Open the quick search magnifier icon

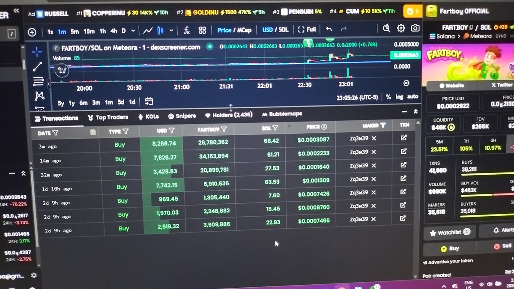click(x=386, y=28)
